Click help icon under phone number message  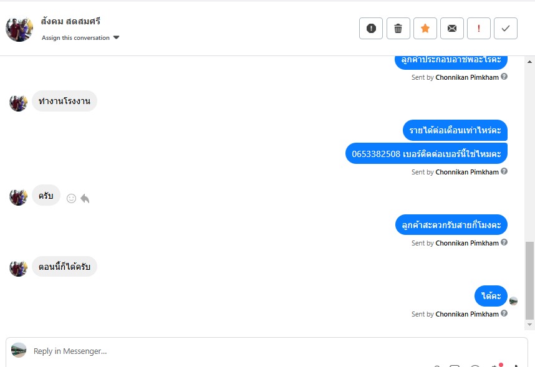pos(504,171)
